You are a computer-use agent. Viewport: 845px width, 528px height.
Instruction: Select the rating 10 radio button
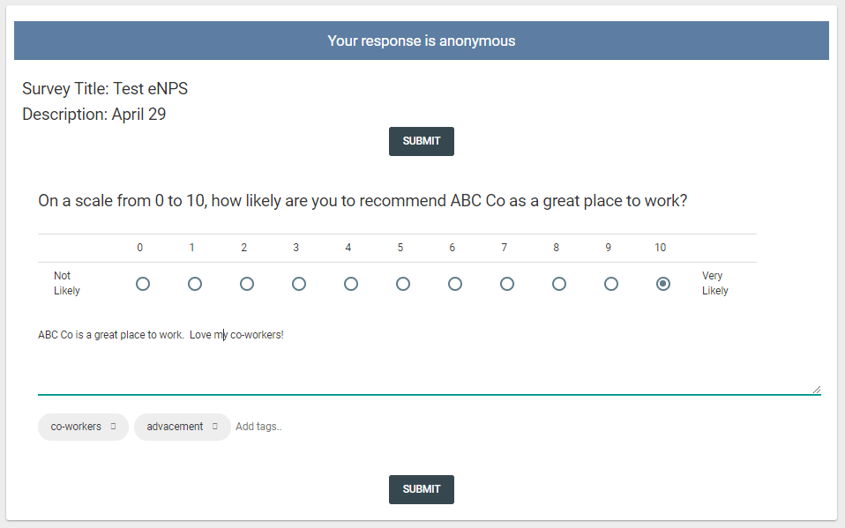click(662, 284)
